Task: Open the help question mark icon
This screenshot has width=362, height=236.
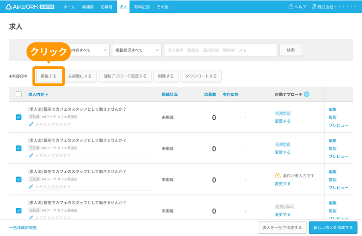Action: pos(291,7)
